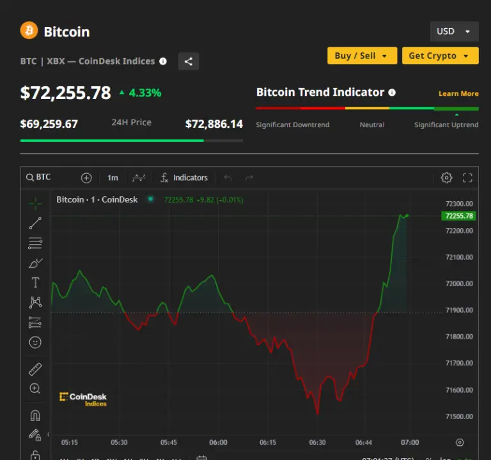Select the trend line drawing tool
Image resolution: width=491 pixels, height=460 pixels.
click(35, 223)
